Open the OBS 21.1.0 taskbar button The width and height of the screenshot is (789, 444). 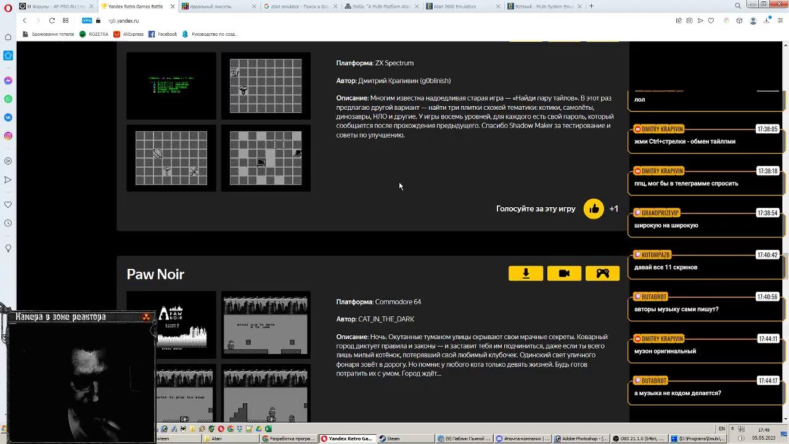click(640, 438)
